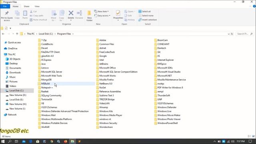Switch to Large icons view icon
The image size is (256, 144).
click(253, 136)
